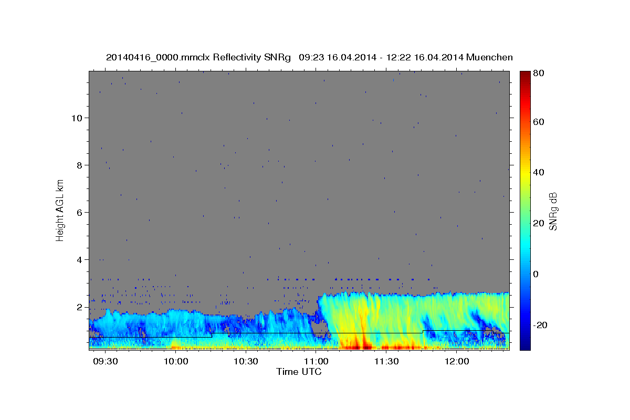The width and height of the screenshot is (630, 420).
Task: Click the height tick label 4
Action: point(80,260)
